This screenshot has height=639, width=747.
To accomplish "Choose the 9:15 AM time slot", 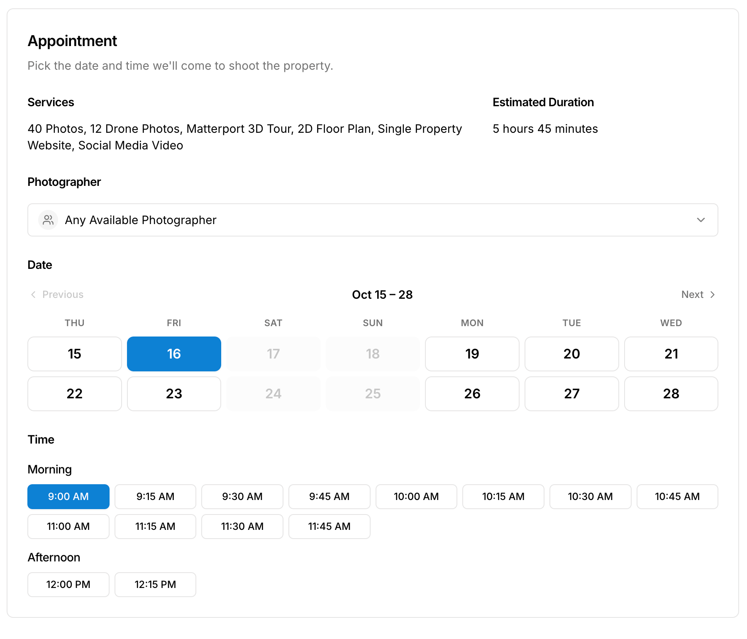I will pyautogui.click(x=155, y=497).
